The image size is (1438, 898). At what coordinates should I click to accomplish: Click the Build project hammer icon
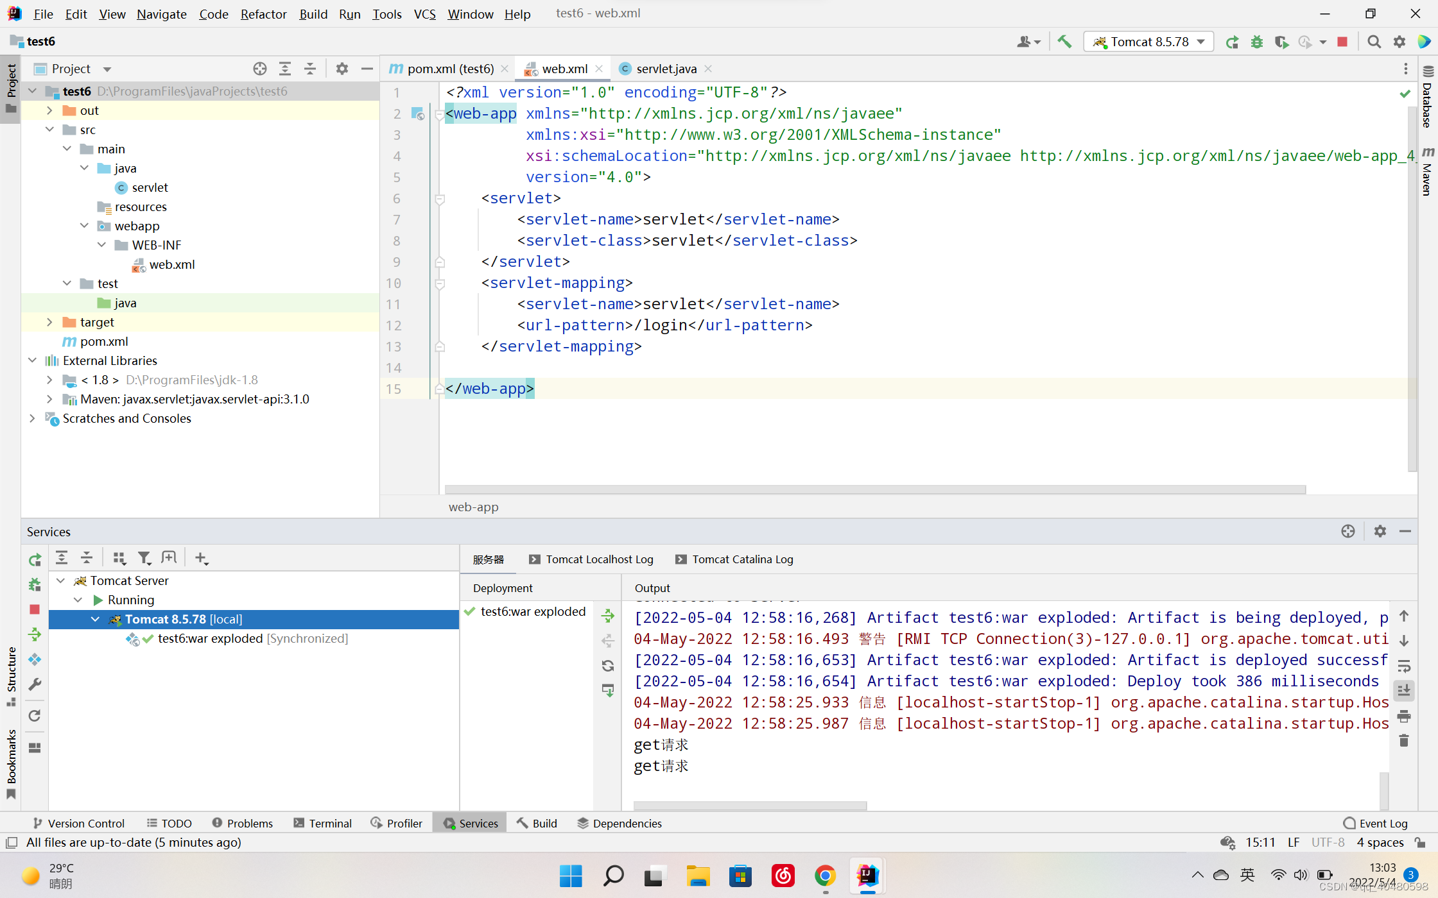[x=1064, y=42]
